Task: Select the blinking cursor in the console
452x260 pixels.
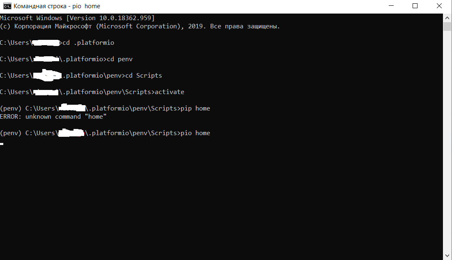Action: (x=2, y=144)
